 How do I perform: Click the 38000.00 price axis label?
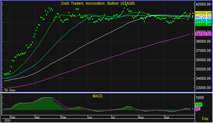(x=203, y=41)
